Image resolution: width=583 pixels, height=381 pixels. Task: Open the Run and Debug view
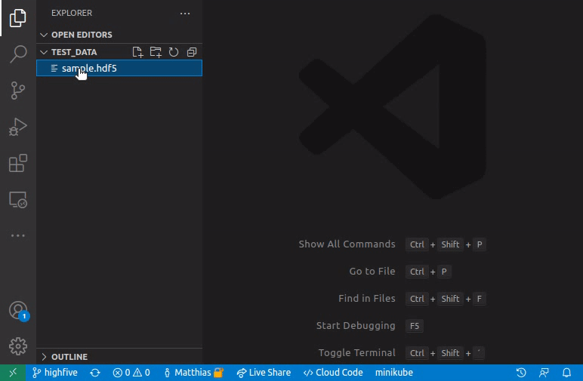pyautogui.click(x=18, y=127)
